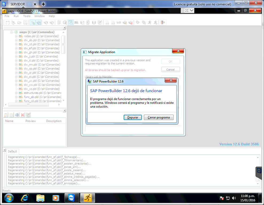Expand the estructuras.pbl library node
The height and width of the screenshot is (205, 264).
[16, 93]
